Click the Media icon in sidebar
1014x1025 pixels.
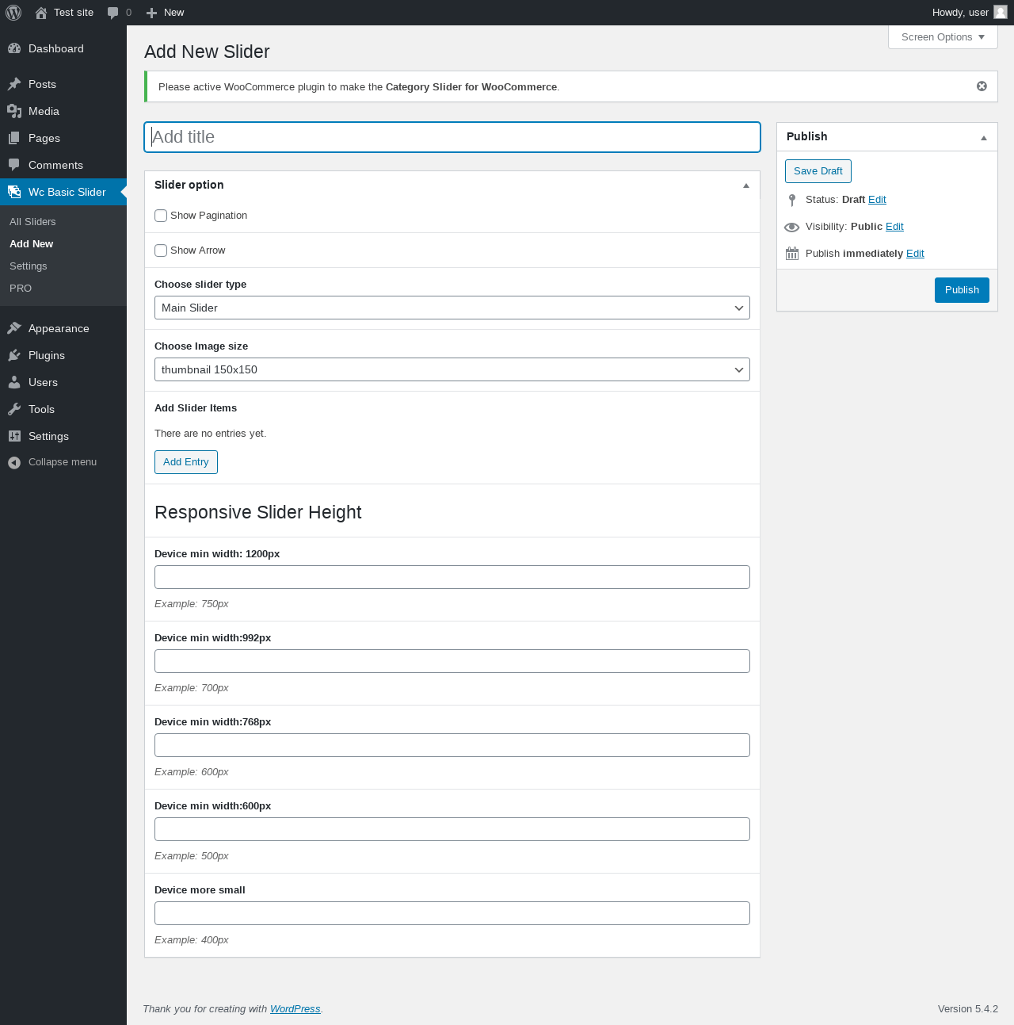(14, 111)
